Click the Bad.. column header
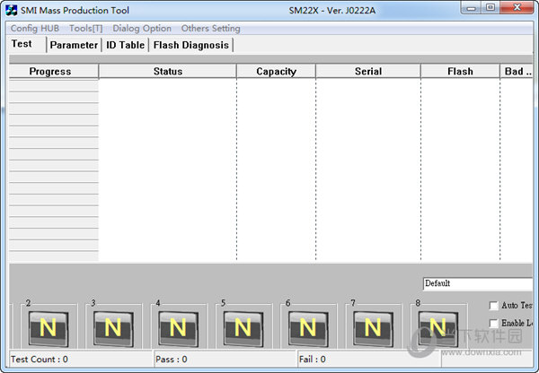Viewport: 539px width, 373px height. (x=517, y=72)
